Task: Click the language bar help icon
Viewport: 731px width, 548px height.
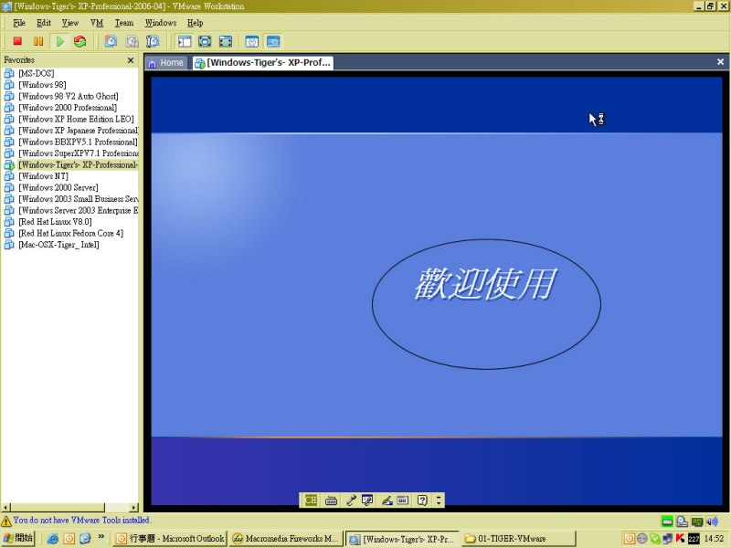Action: tap(422, 501)
